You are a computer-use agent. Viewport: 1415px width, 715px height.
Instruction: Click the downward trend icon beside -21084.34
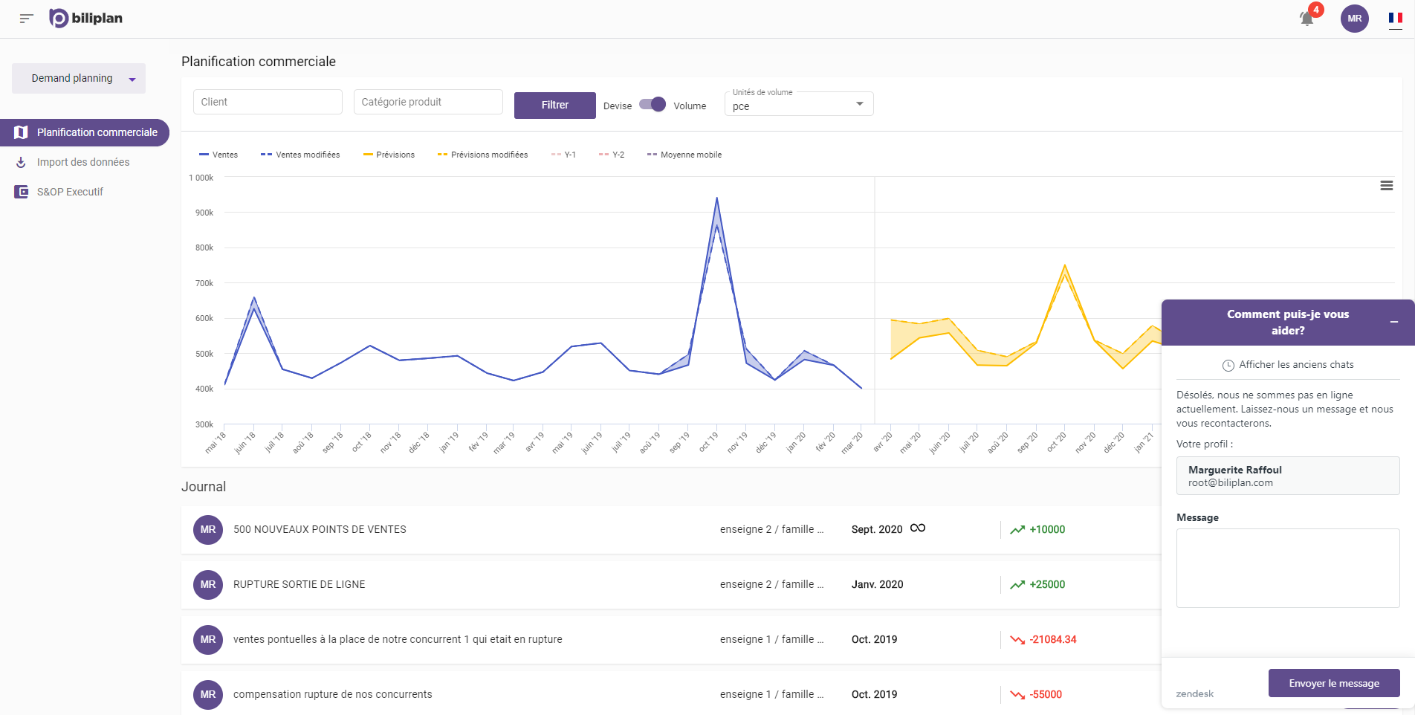[x=1017, y=640]
